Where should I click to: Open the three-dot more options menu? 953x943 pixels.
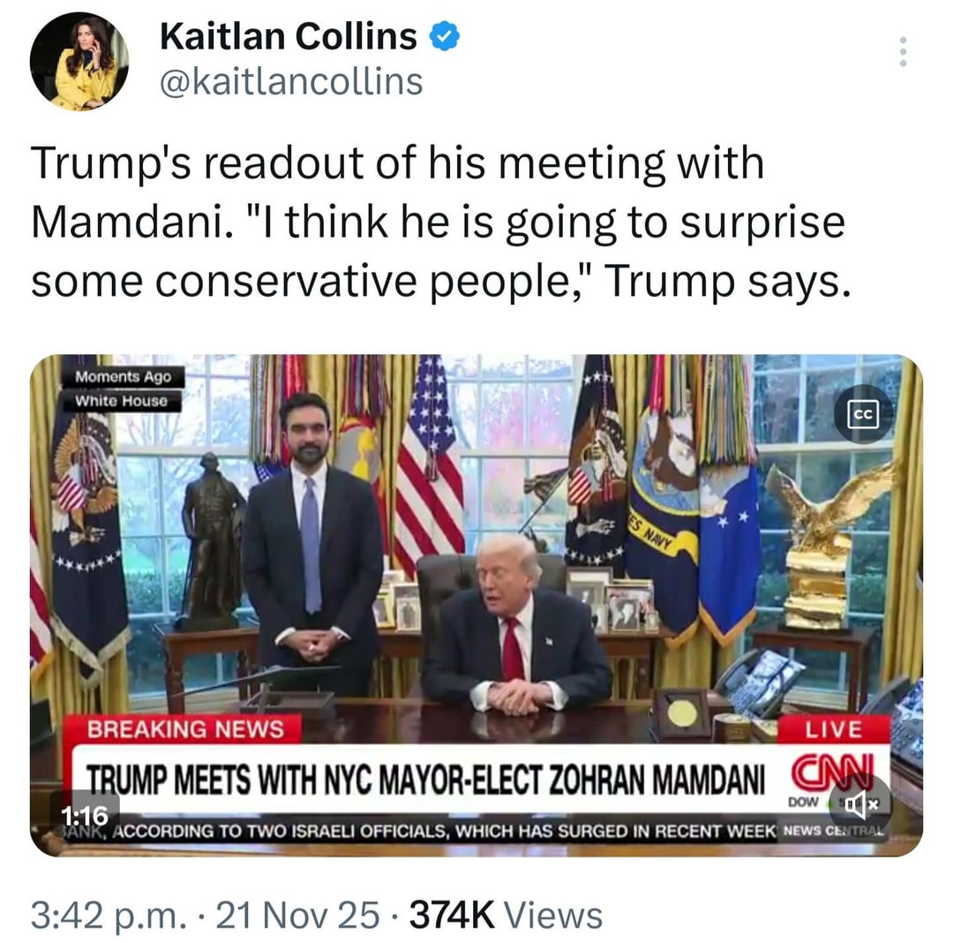point(904,52)
